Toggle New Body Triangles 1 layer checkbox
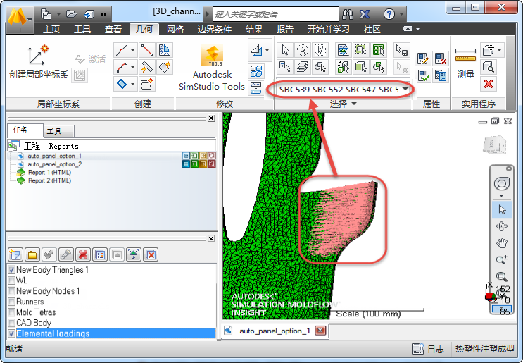 (12, 269)
